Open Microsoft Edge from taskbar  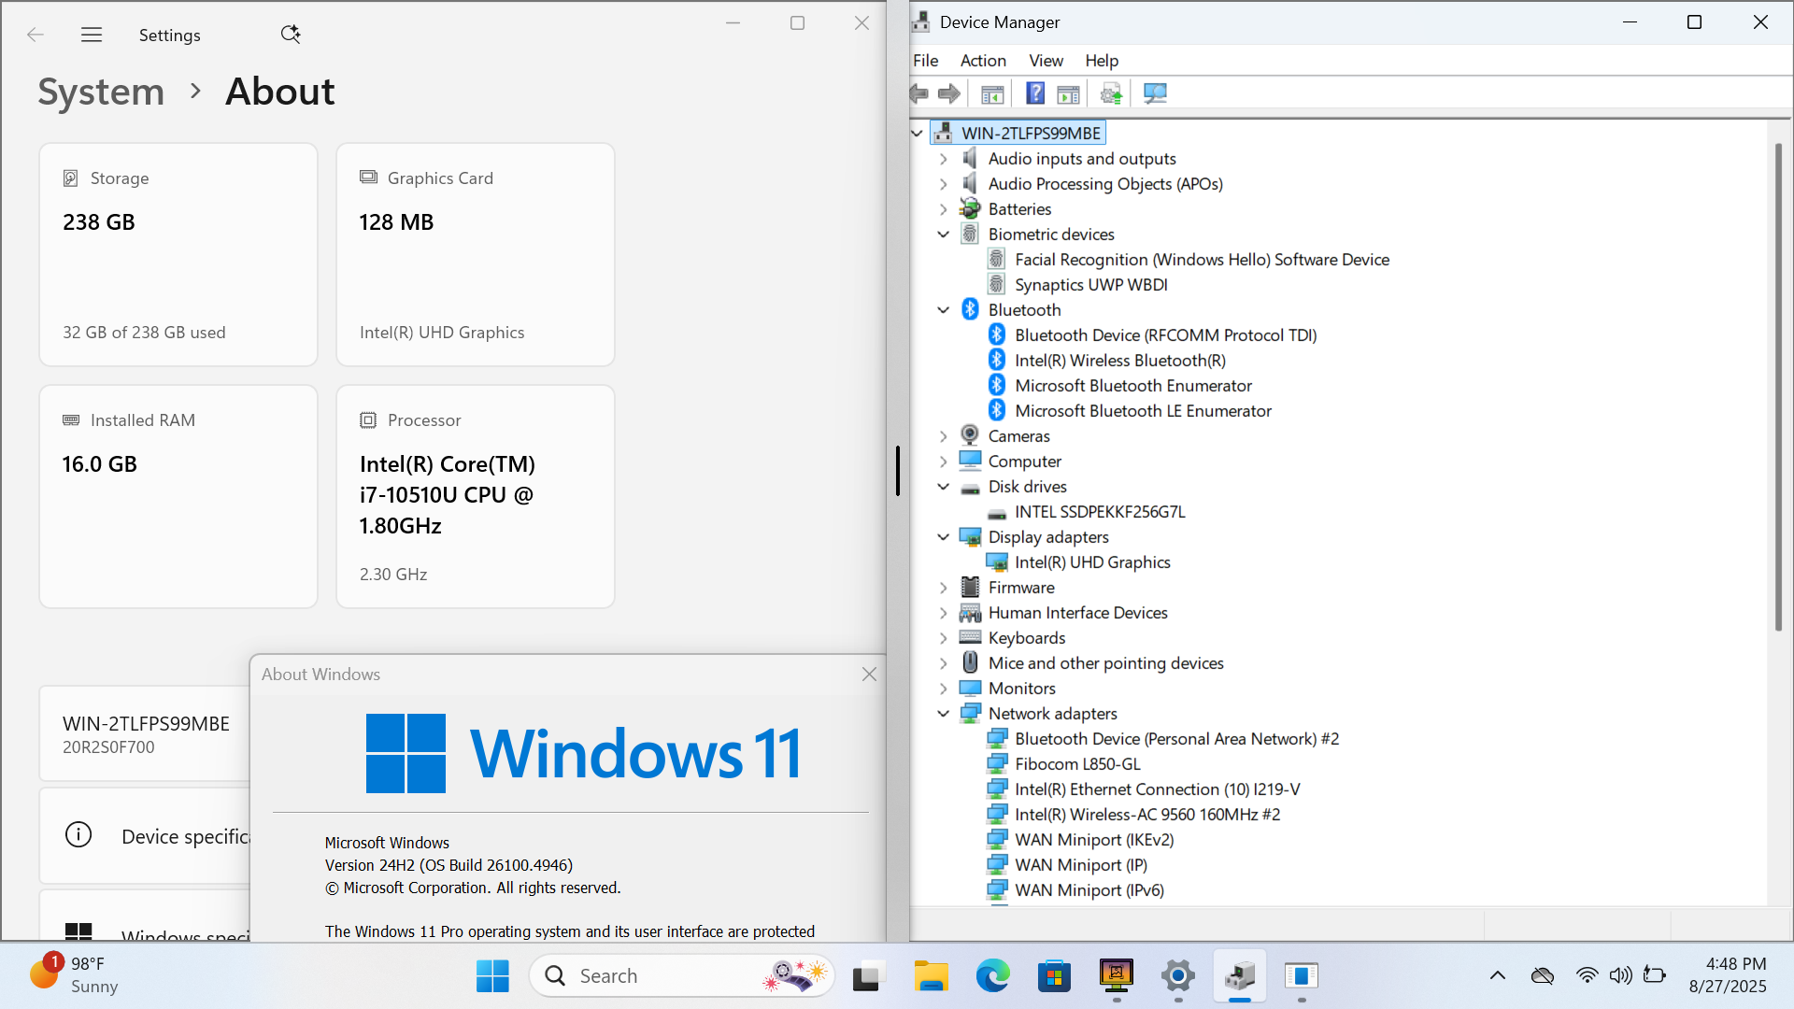coord(992,976)
